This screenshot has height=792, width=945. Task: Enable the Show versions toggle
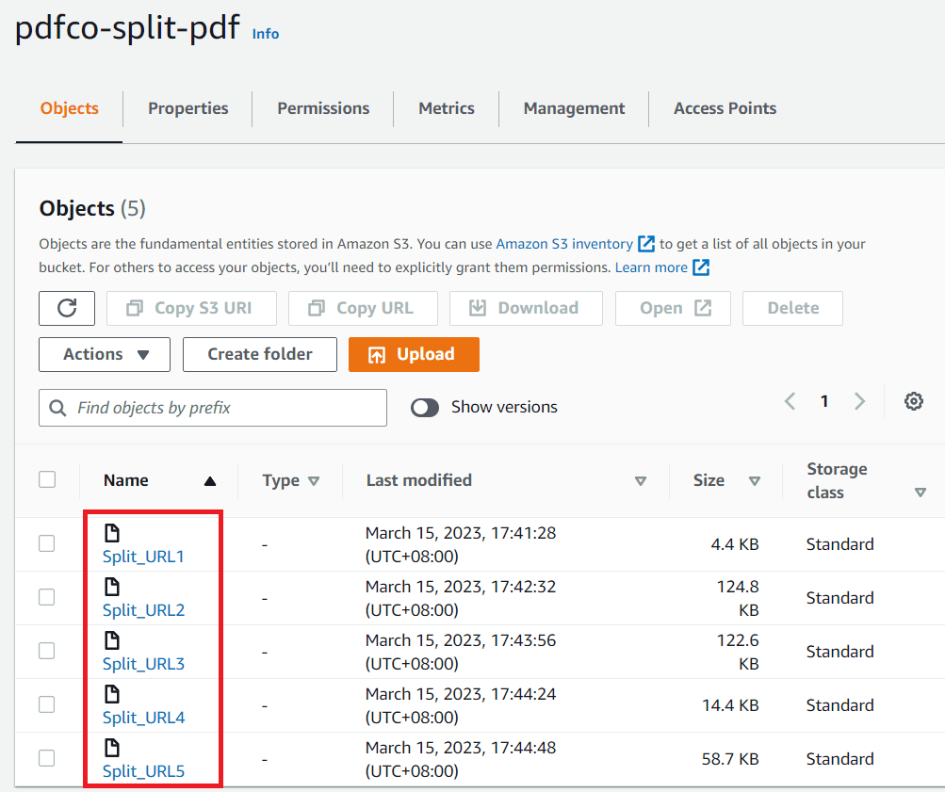pyautogui.click(x=425, y=407)
